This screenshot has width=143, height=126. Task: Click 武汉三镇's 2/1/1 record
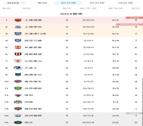tap(88, 41)
